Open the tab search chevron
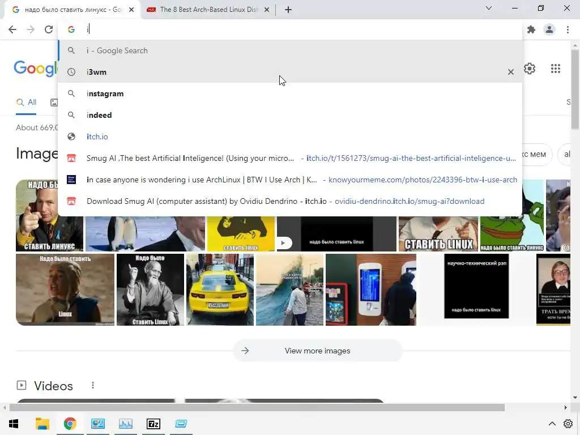Viewport: 580px width, 435px height. pos(489,8)
